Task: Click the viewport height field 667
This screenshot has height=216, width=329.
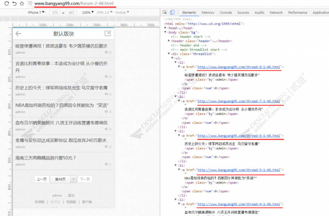Action: [x=71, y=13]
